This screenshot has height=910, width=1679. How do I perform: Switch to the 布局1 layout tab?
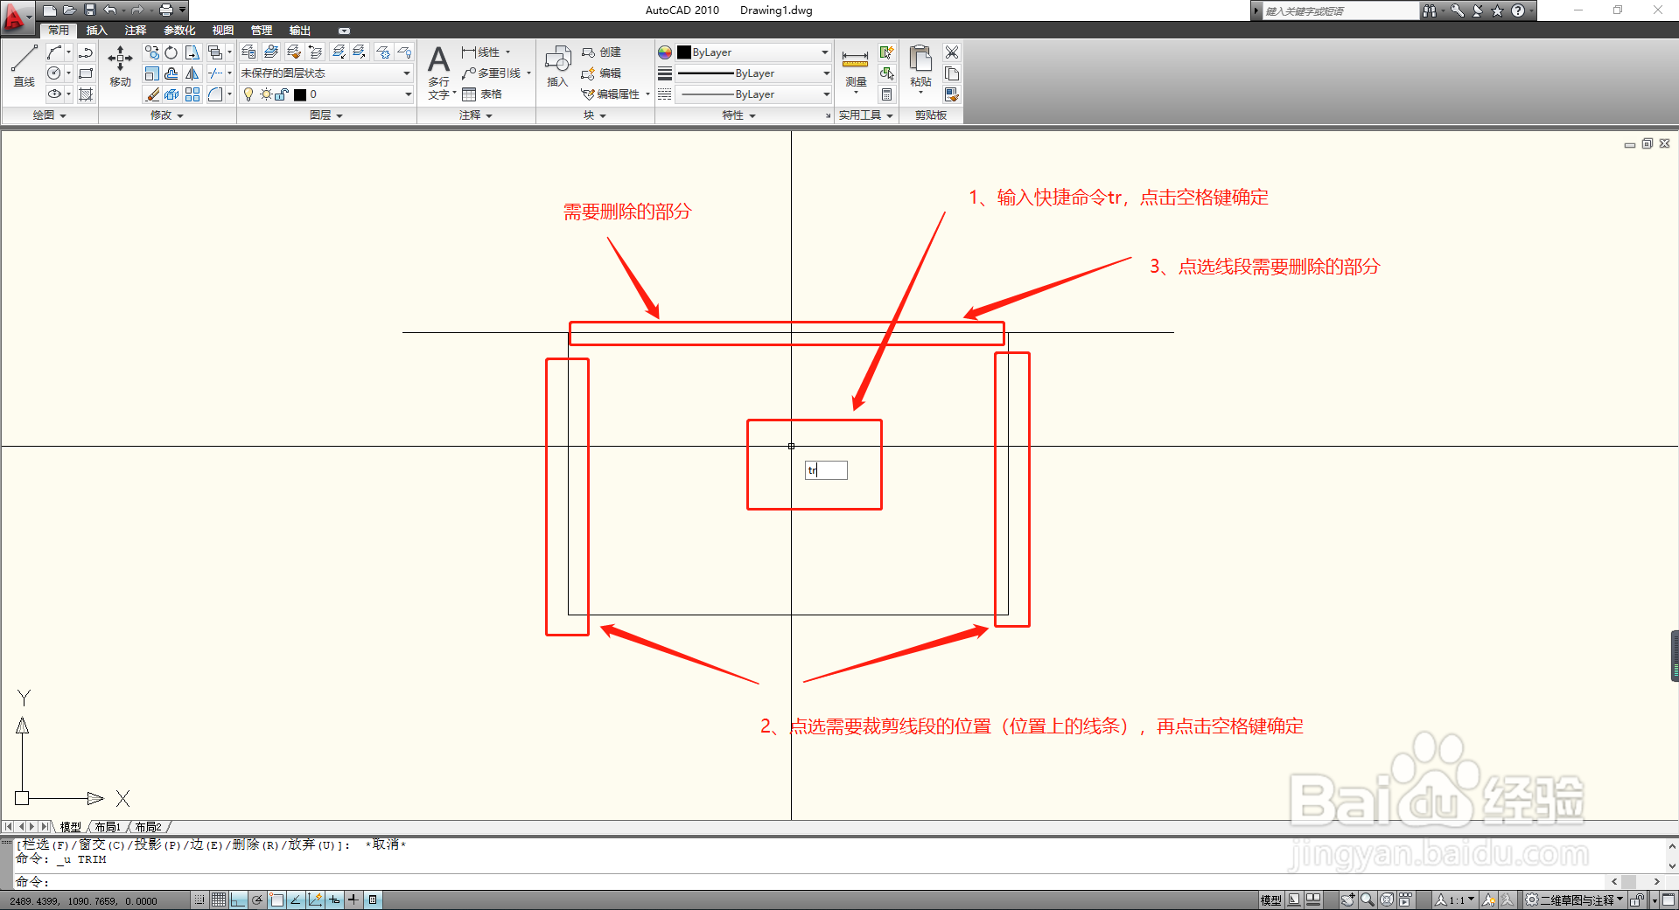pos(108,827)
